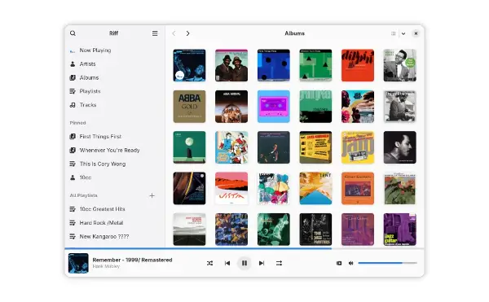Viewport: 489px width, 302px height.
Task: Expand the view options dropdown arrow
Action: pyautogui.click(x=403, y=33)
